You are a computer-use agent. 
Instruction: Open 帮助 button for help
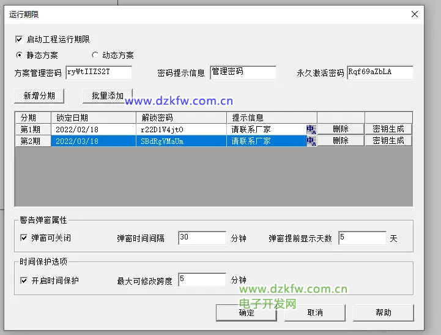383,312
